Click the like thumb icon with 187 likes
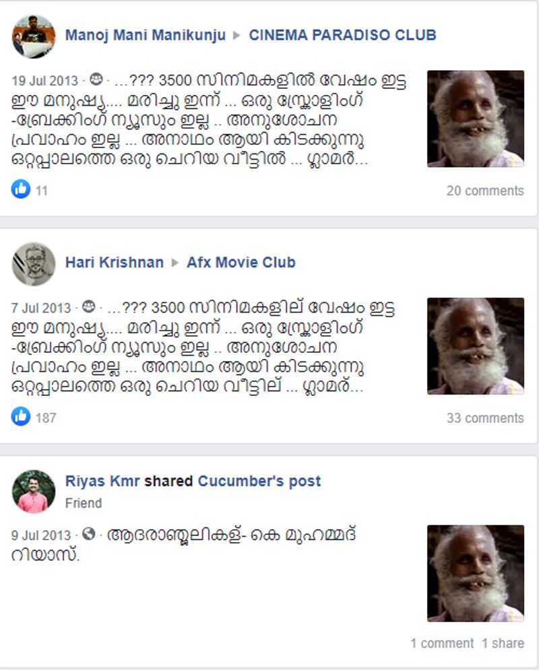This screenshot has height=670, width=539. (x=20, y=416)
